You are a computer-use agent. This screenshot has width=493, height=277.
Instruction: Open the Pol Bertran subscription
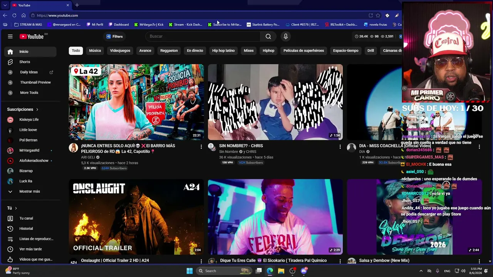coord(30,140)
